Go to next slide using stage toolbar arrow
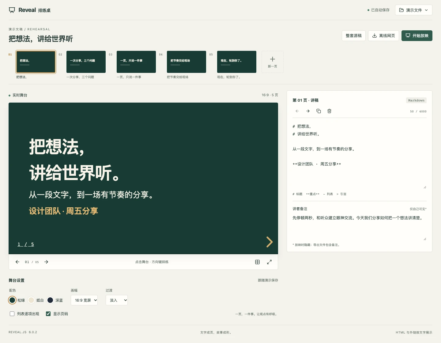Viewport: 441px width, 343px height. [x=46, y=262]
